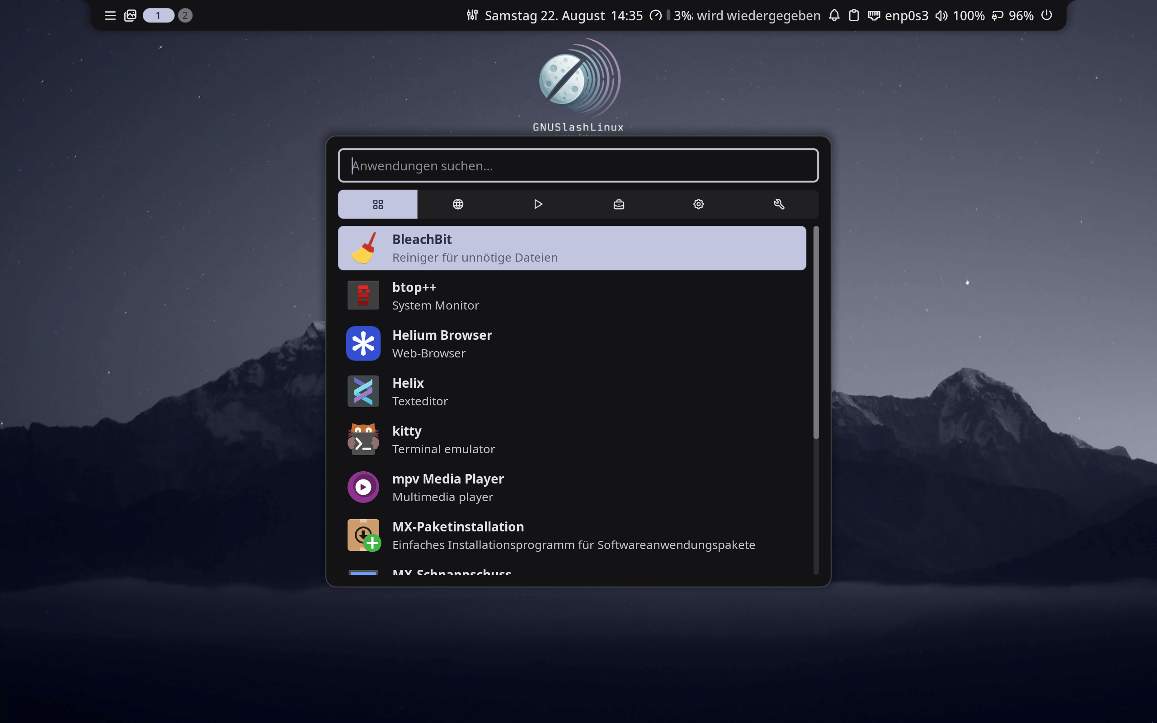The height and width of the screenshot is (723, 1157).
Task: Select the multimedia play category tab
Action: (x=538, y=204)
